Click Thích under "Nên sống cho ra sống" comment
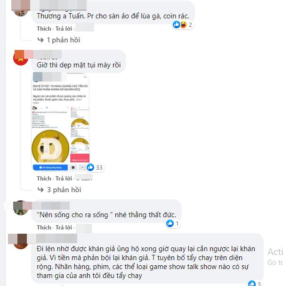This screenshot has width=283, height=286. (x=44, y=228)
